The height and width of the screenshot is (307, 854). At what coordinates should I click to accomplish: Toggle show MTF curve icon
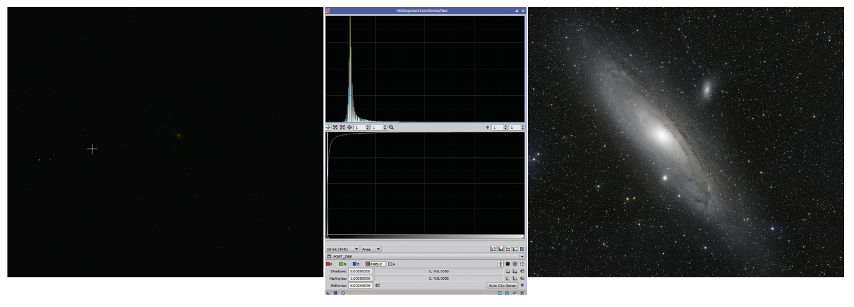pyautogui.click(x=508, y=249)
